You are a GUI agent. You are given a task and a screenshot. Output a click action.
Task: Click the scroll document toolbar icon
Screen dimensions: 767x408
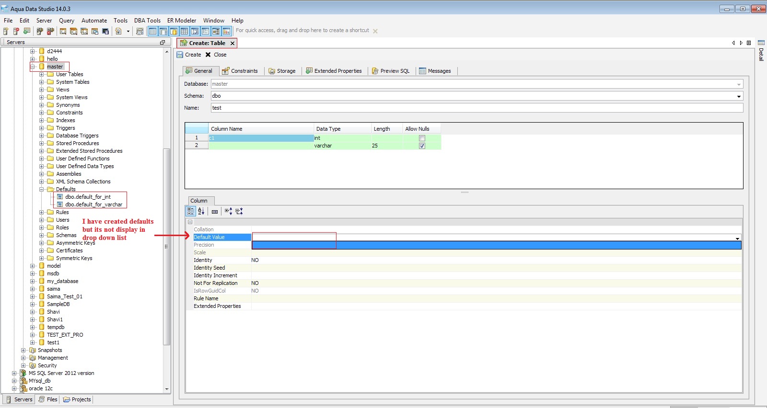[x=140, y=31]
